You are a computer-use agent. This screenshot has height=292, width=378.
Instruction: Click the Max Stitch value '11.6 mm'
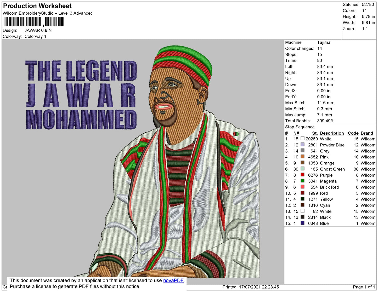(326, 103)
